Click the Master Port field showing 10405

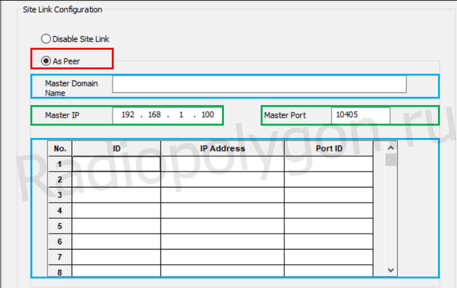(360, 115)
